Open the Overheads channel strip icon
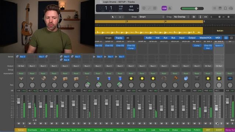Viewport: 235px width, 132px height. click(x=32, y=78)
